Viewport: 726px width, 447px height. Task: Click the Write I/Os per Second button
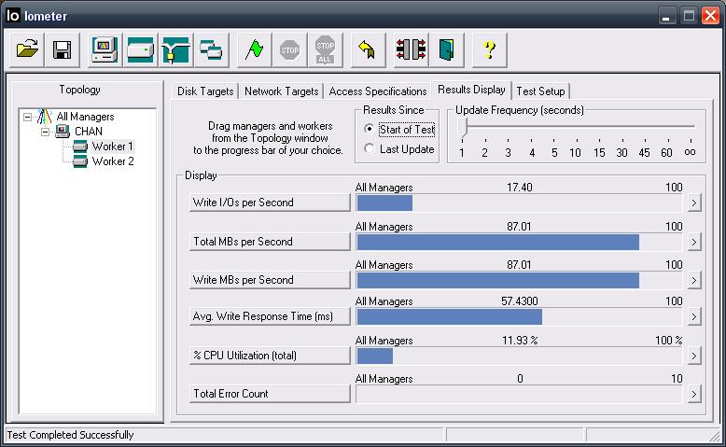[x=270, y=203]
